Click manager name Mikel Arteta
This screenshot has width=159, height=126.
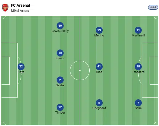[20, 11]
